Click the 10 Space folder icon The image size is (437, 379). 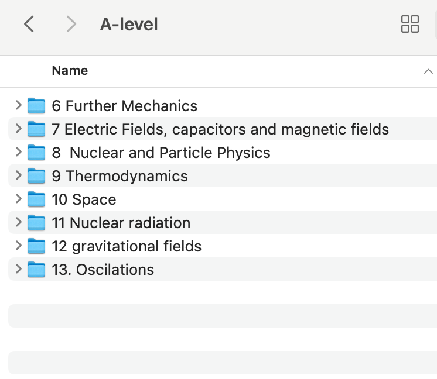37,199
